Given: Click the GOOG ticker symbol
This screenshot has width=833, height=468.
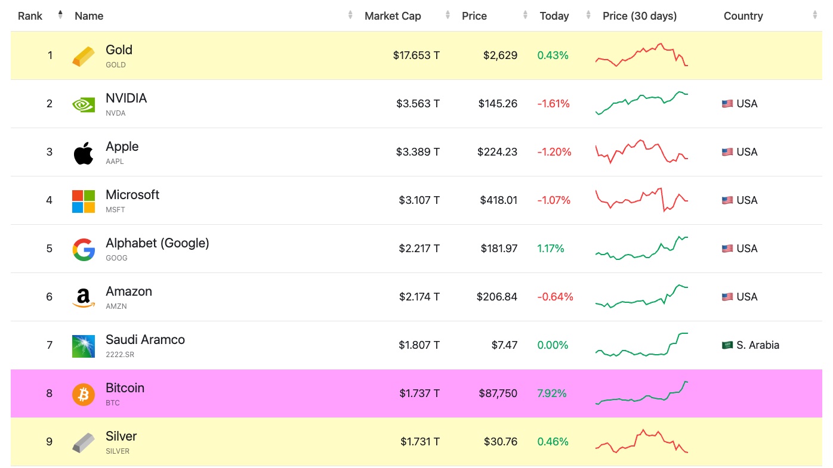Looking at the screenshot, I should pyautogui.click(x=116, y=258).
